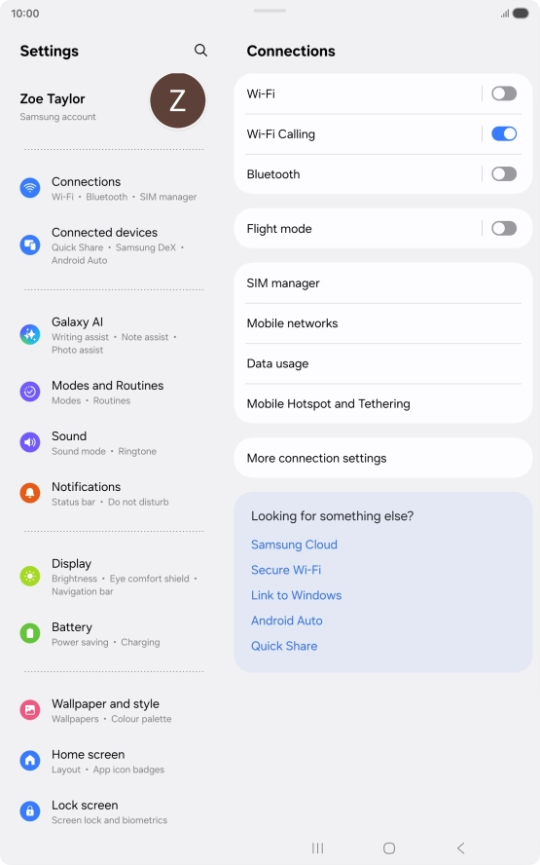Viewport: 540px width, 865px height.
Task: Enable the Bluetooth toggle
Action: pyautogui.click(x=504, y=173)
